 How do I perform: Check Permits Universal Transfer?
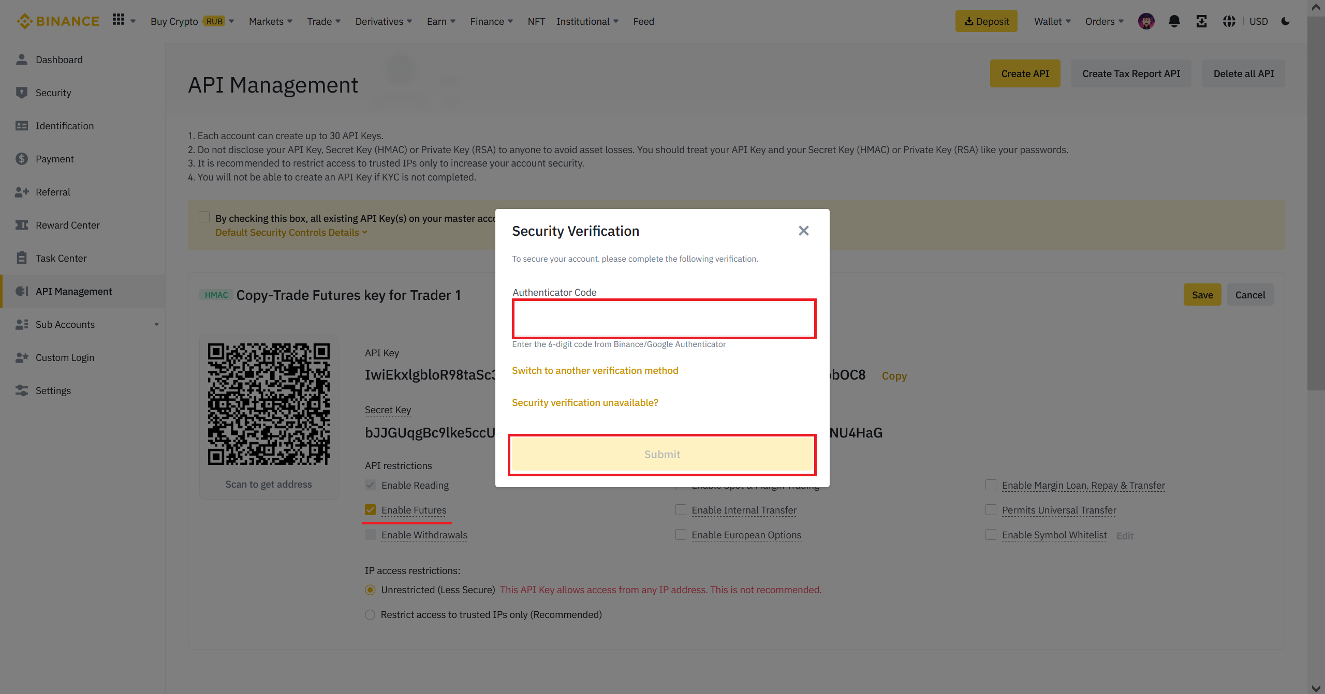click(x=991, y=510)
